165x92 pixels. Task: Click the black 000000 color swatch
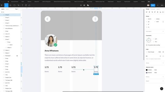147,70
